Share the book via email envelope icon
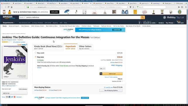Screen dimensions: 188x106 [x=7, y=97]
